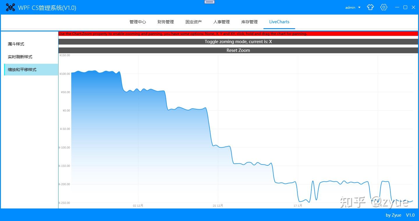
Task: Switch to the 人事管理 tab
Action: coord(221,22)
